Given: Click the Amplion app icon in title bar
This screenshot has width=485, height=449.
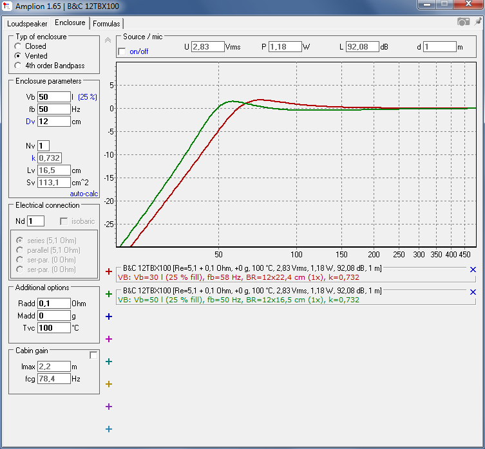Looking at the screenshot, I should [x=6, y=6].
